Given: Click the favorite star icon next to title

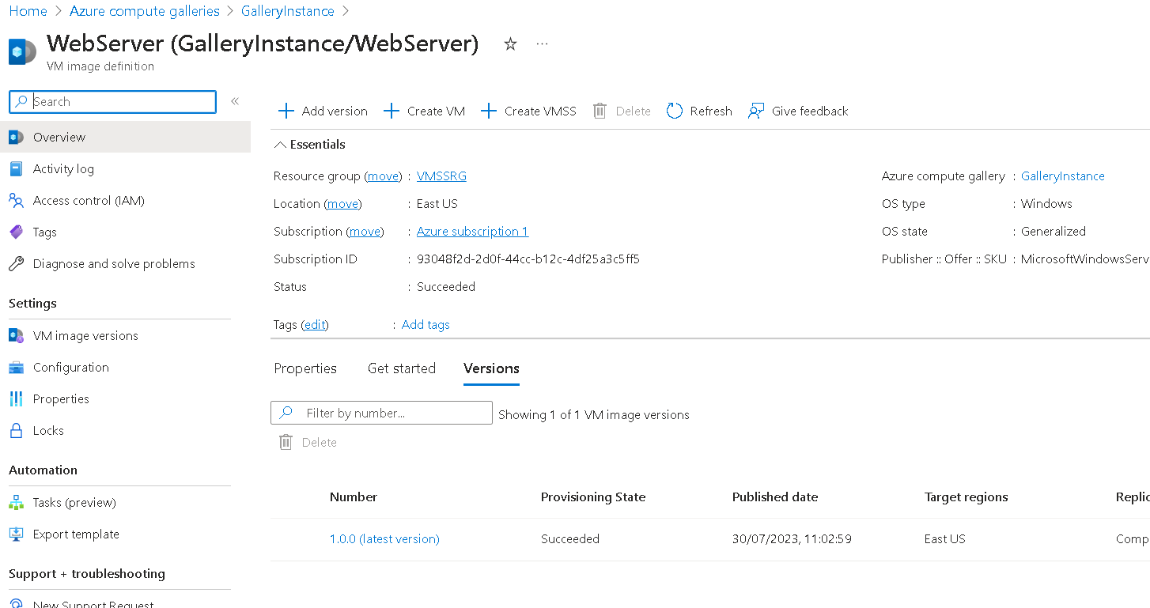Looking at the screenshot, I should 510,44.
